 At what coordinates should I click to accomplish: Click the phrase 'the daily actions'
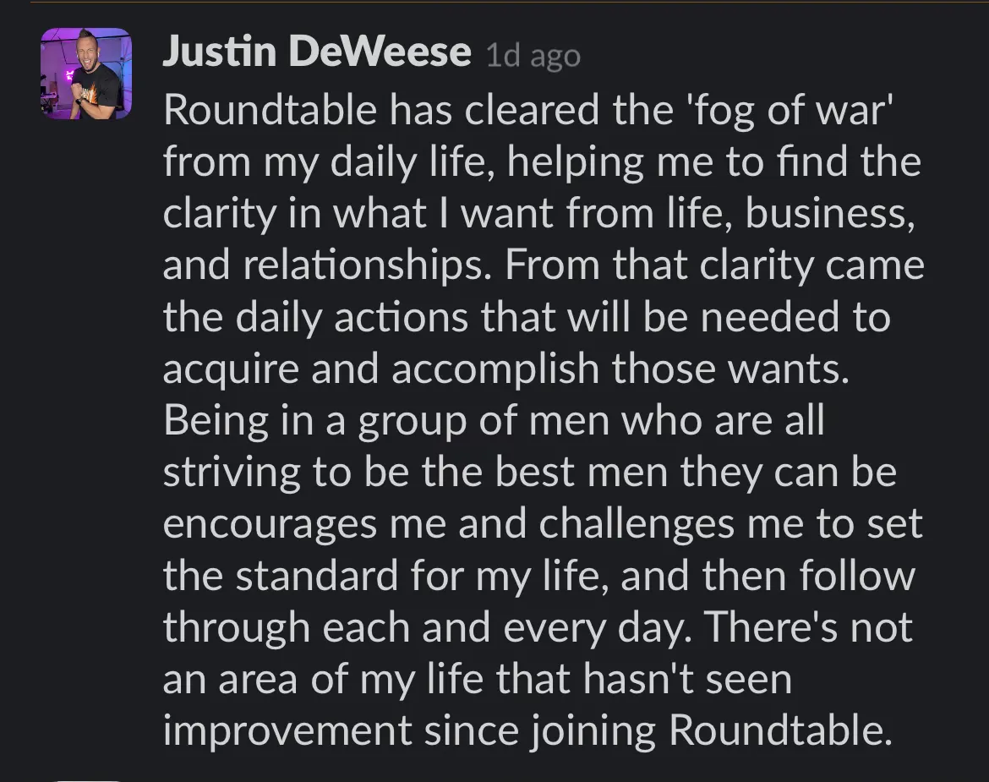tap(315, 316)
